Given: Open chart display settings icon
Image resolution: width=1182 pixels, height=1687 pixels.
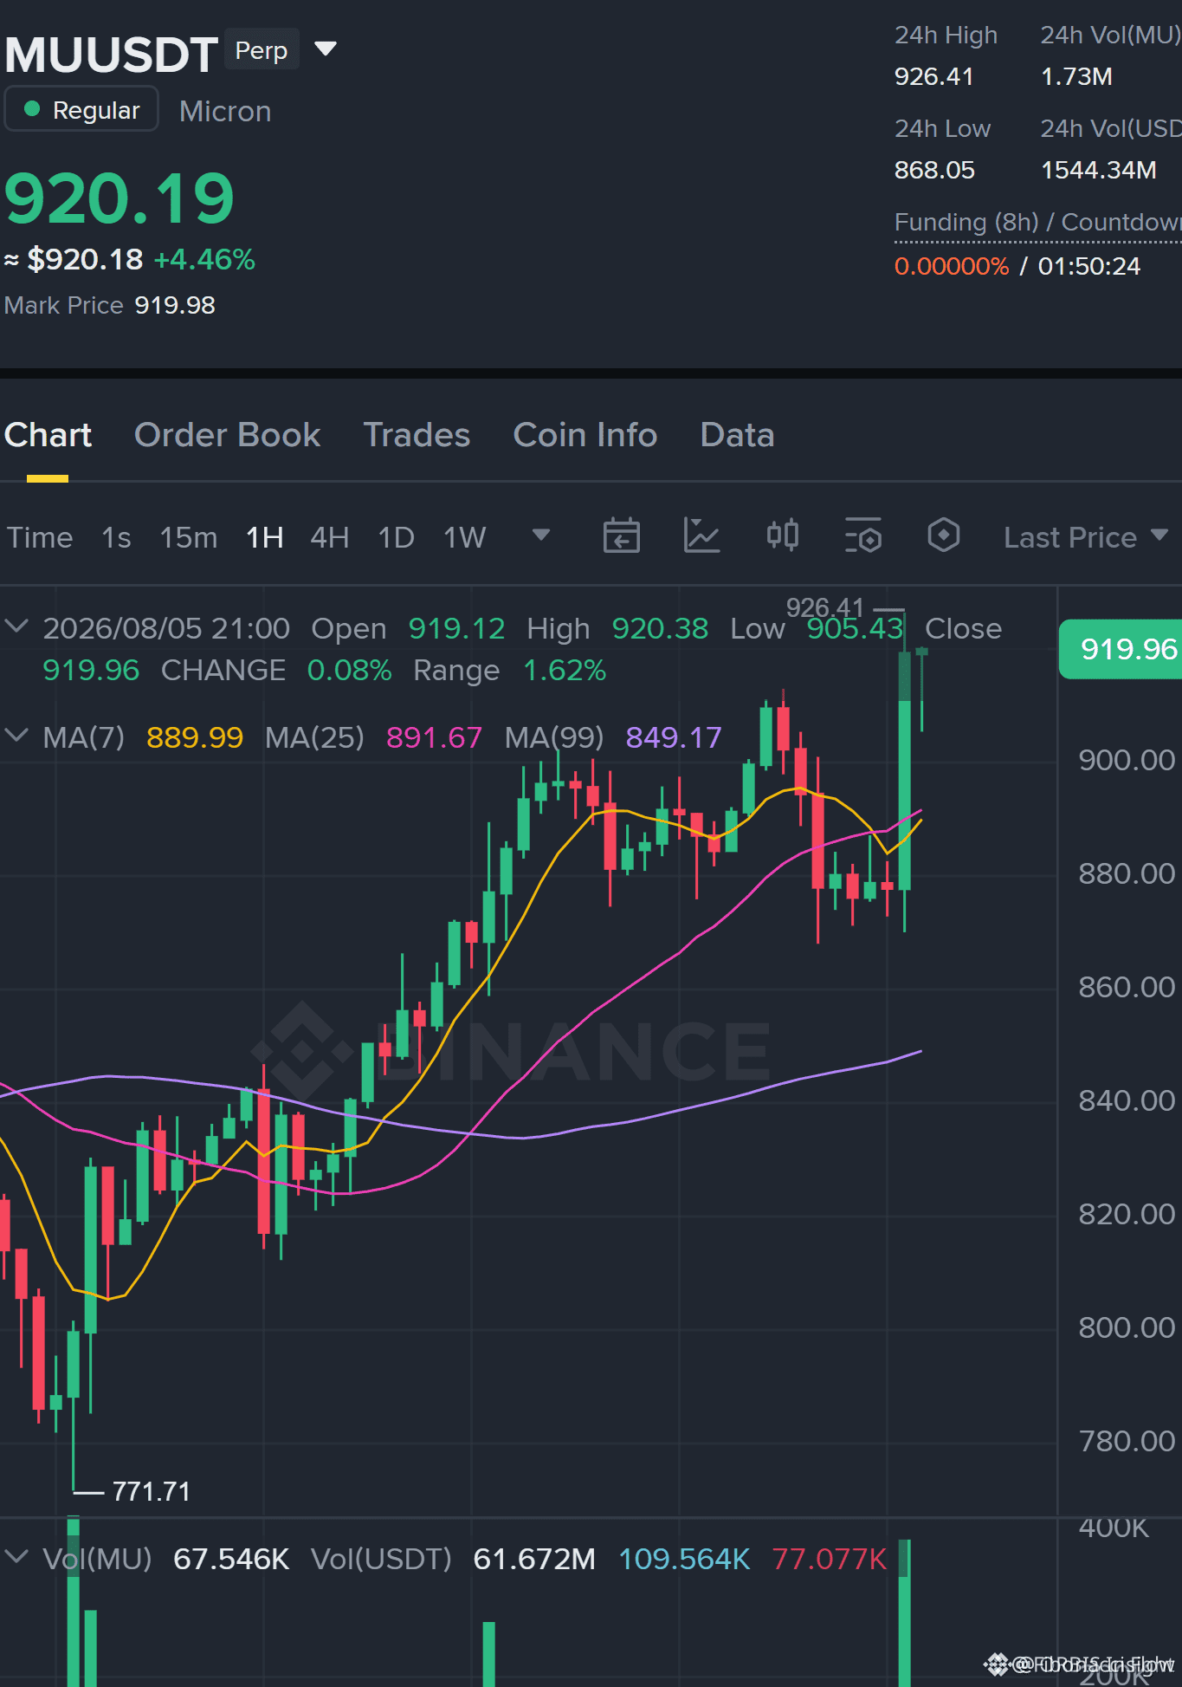Looking at the screenshot, I should [863, 535].
